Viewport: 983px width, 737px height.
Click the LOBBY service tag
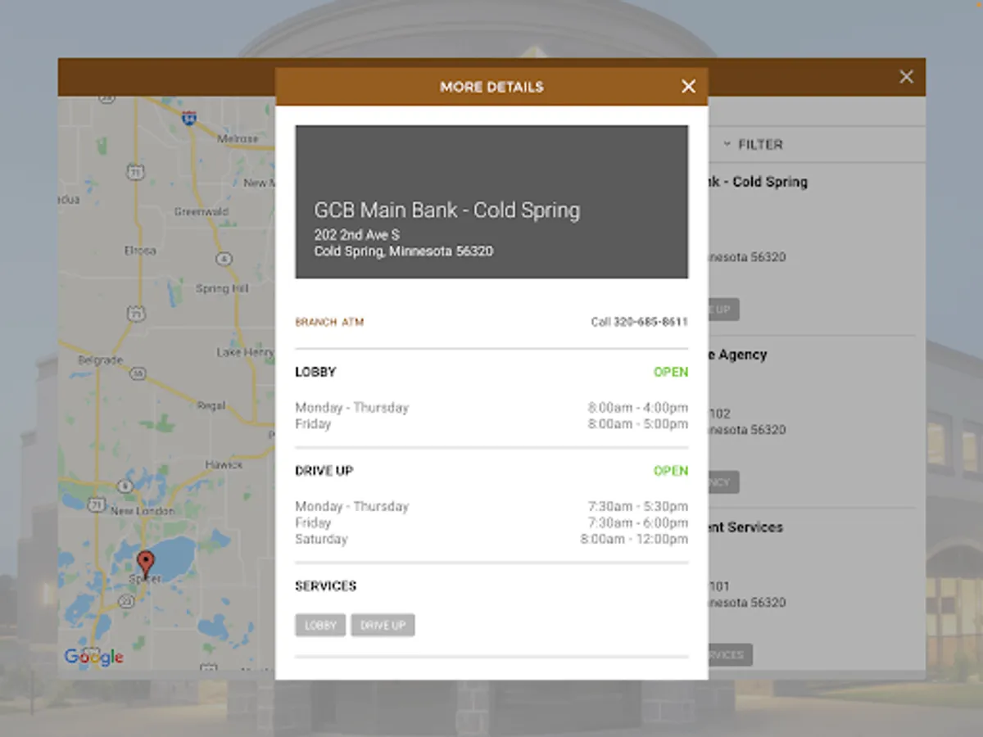click(x=320, y=626)
